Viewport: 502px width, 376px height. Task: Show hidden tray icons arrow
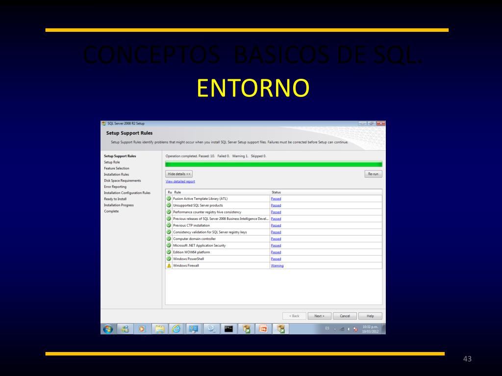335,329
